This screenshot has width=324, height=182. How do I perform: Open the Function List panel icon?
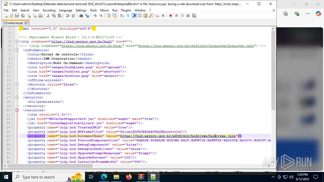[151, 16]
